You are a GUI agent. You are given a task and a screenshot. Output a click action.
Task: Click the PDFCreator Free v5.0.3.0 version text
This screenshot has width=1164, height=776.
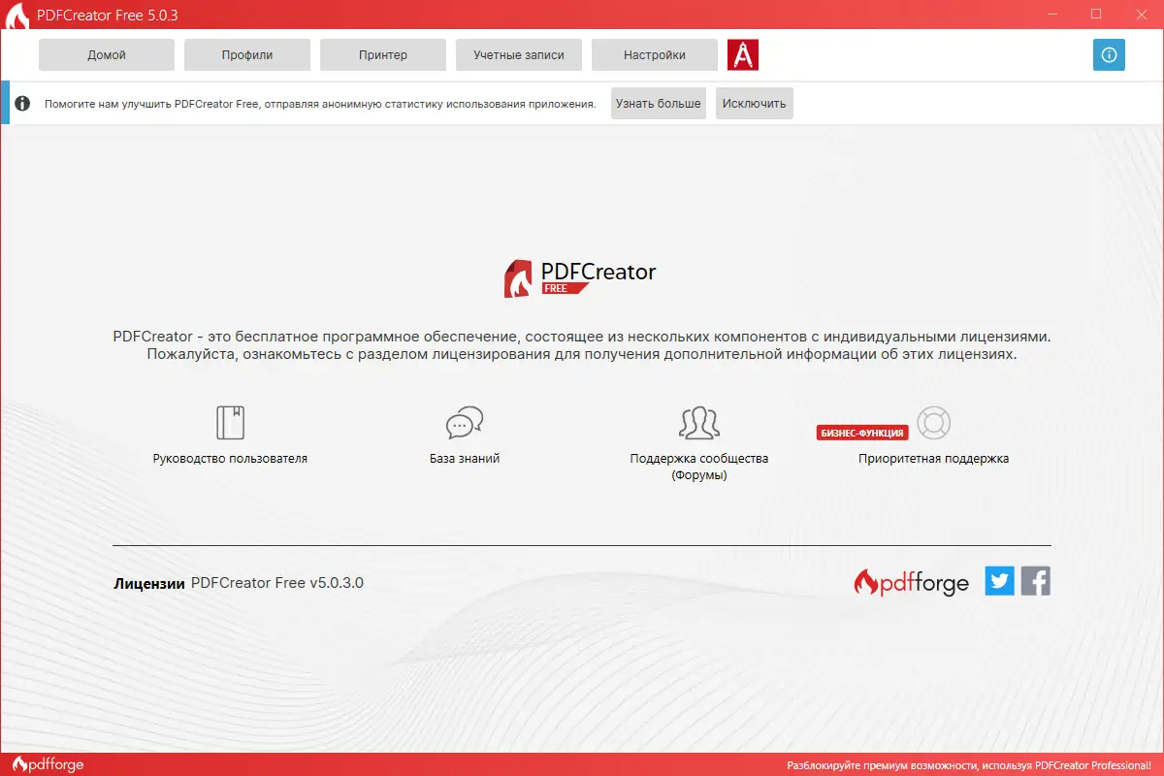click(x=277, y=583)
